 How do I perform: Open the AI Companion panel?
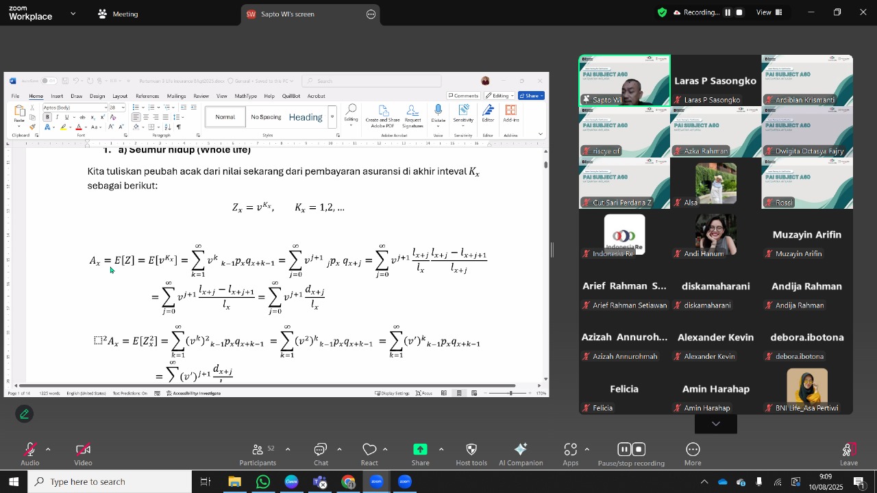(x=521, y=454)
